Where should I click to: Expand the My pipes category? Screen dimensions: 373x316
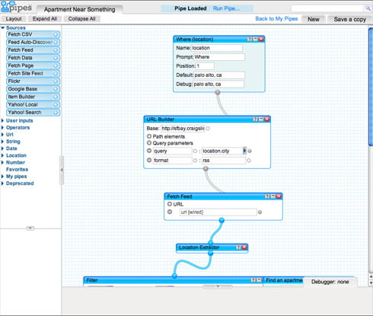coord(2,177)
